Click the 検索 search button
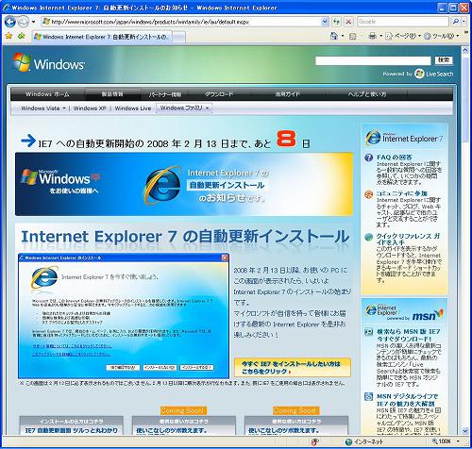Viewport: 472px width, 449px height. tap(444, 60)
